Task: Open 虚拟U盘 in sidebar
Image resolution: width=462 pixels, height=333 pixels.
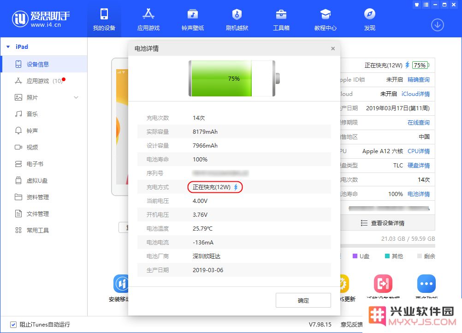Action: (x=44, y=180)
